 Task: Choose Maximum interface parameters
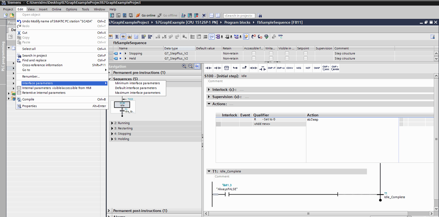coord(137,93)
